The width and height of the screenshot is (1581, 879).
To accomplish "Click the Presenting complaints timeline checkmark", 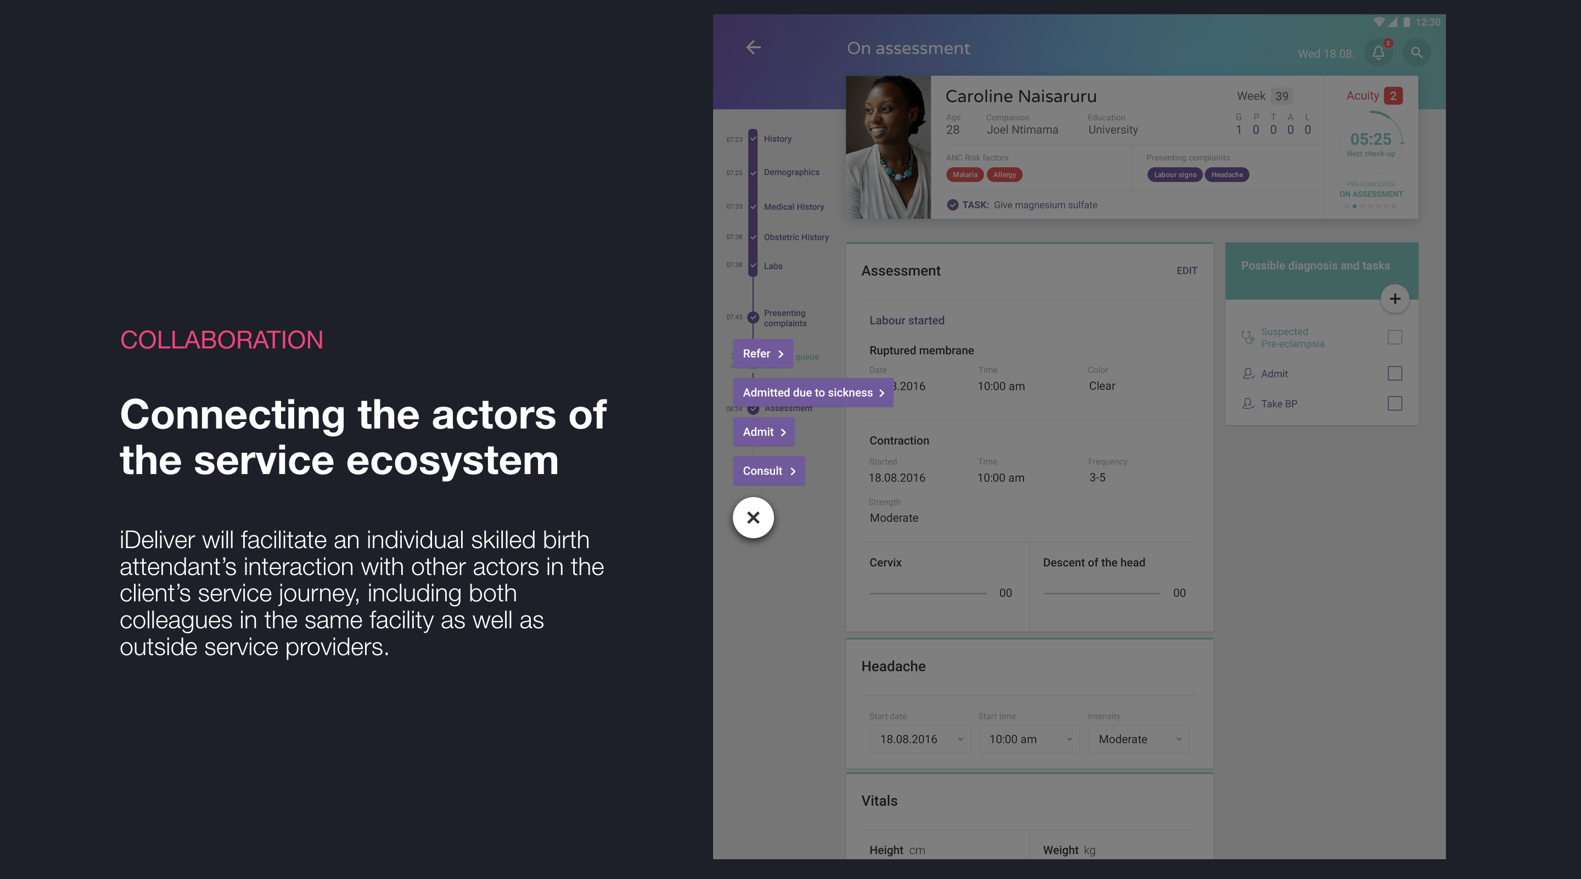I will [753, 317].
